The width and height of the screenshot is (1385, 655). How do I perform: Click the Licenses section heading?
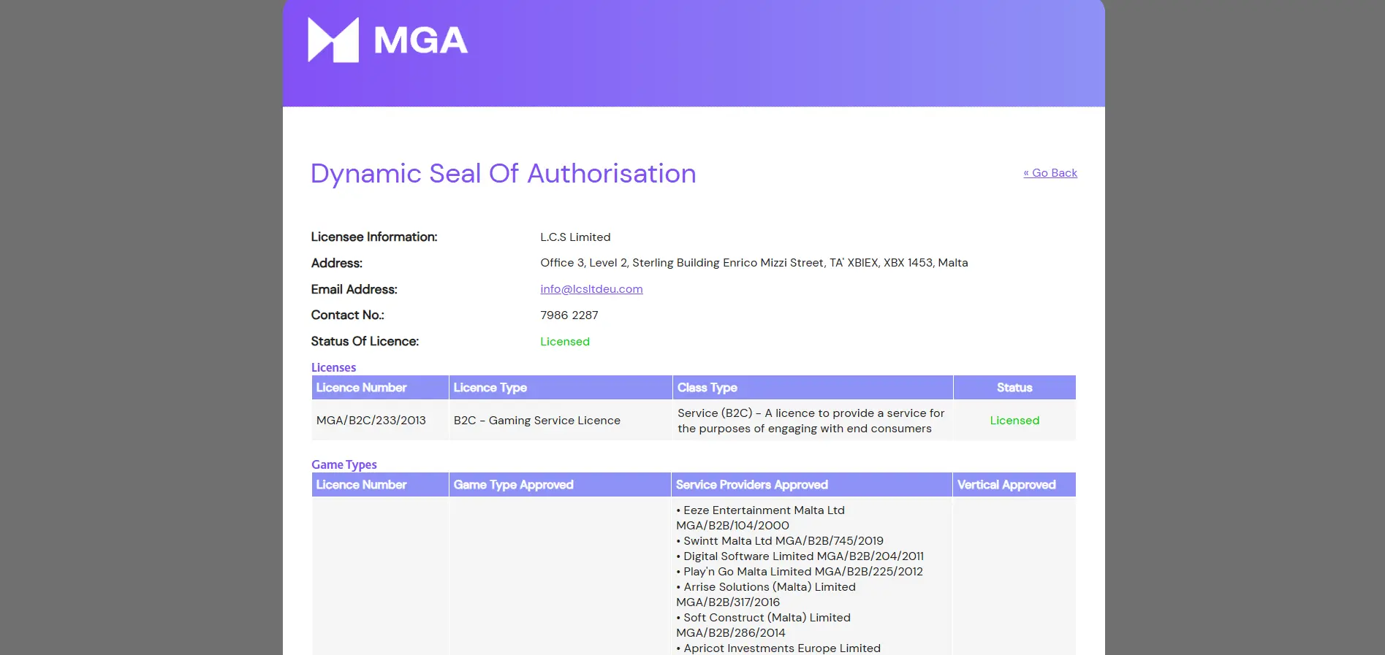coord(333,367)
